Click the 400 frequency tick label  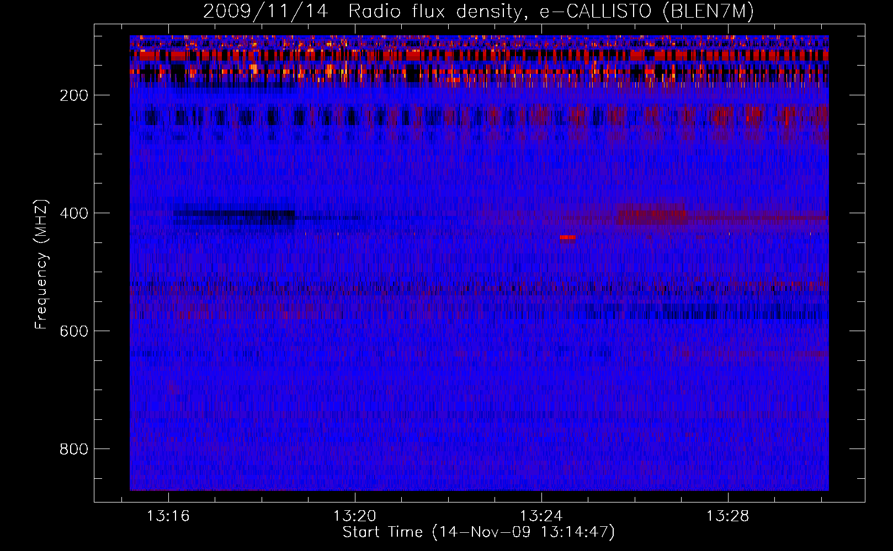click(74, 213)
